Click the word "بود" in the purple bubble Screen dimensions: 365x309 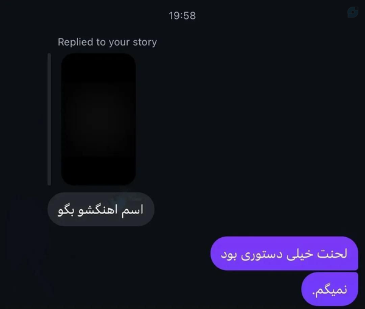pyautogui.click(x=229, y=254)
